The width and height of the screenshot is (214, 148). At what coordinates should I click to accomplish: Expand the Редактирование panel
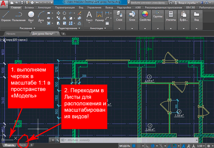69,28
